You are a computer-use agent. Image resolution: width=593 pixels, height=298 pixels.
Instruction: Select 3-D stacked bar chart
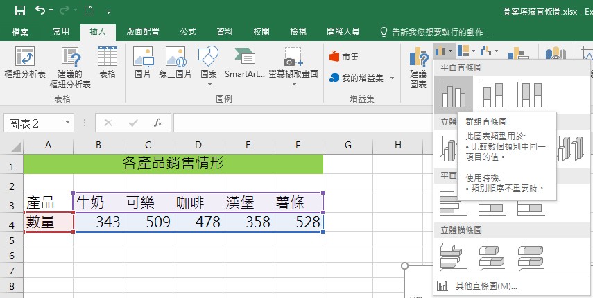[x=492, y=258]
